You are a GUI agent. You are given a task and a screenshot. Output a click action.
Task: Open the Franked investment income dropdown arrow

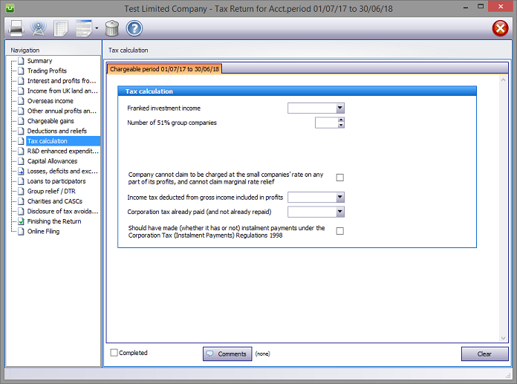point(340,108)
